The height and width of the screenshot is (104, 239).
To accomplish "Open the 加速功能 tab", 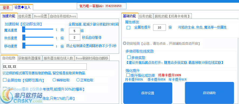I will (9, 16).
